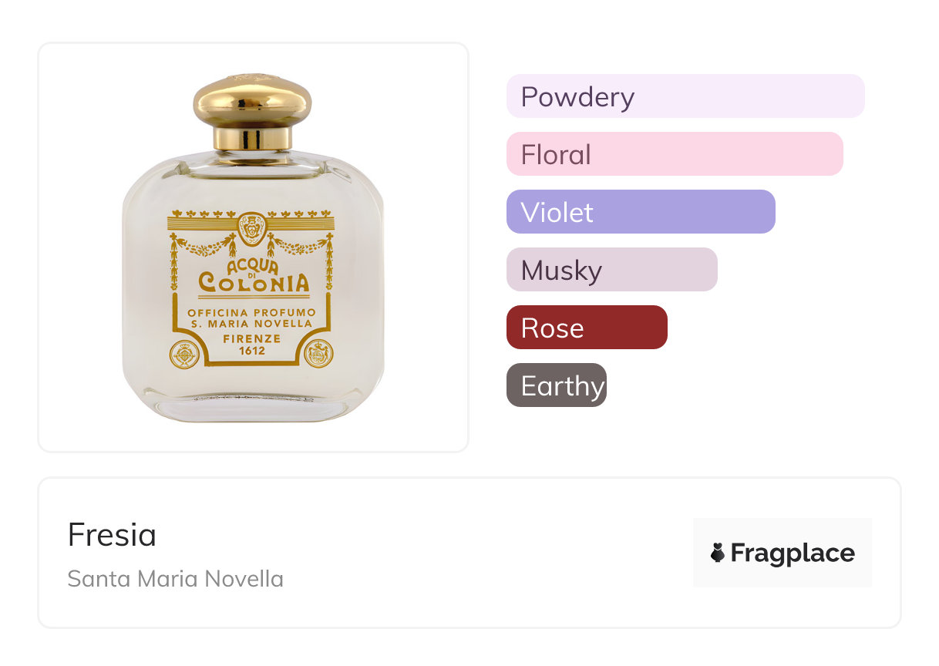Click the S. Maria Novella text on the bottle
The width and height of the screenshot is (939, 666).
point(252,324)
